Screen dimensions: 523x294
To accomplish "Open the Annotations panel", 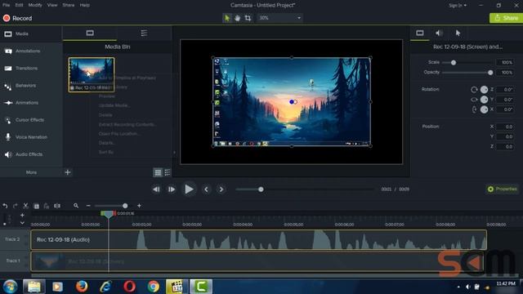I will coord(31,51).
